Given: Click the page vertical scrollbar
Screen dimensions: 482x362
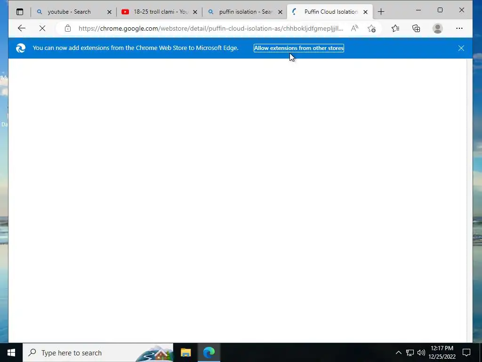Looking at the screenshot, I should point(469,200).
